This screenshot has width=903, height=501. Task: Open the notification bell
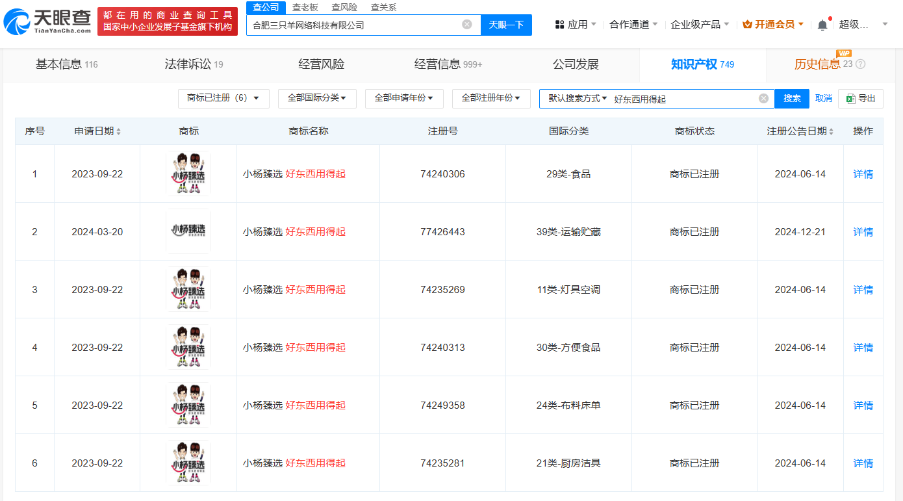pyautogui.click(x=822, y=25)
